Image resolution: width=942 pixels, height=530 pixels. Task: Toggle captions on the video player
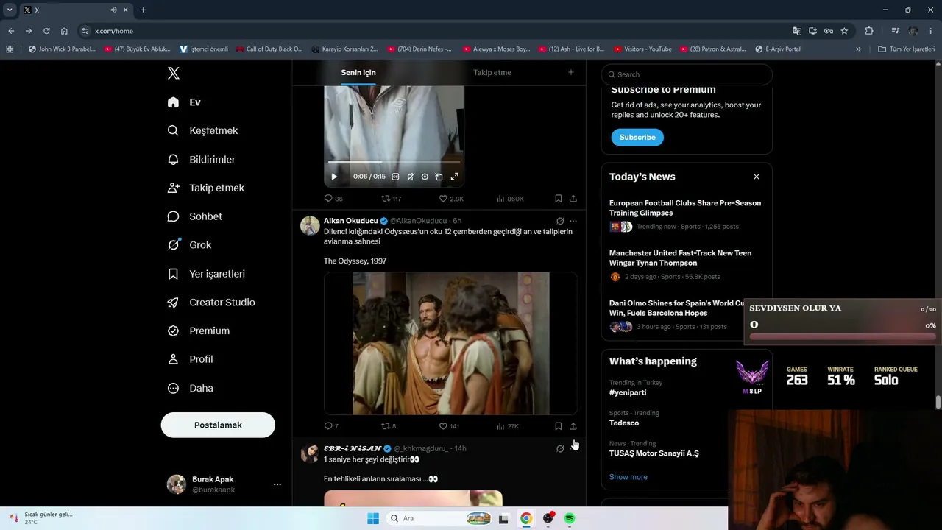395,177
